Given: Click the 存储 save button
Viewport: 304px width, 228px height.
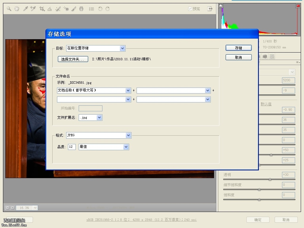Looking at the screenshot, I should click(238, 48).
